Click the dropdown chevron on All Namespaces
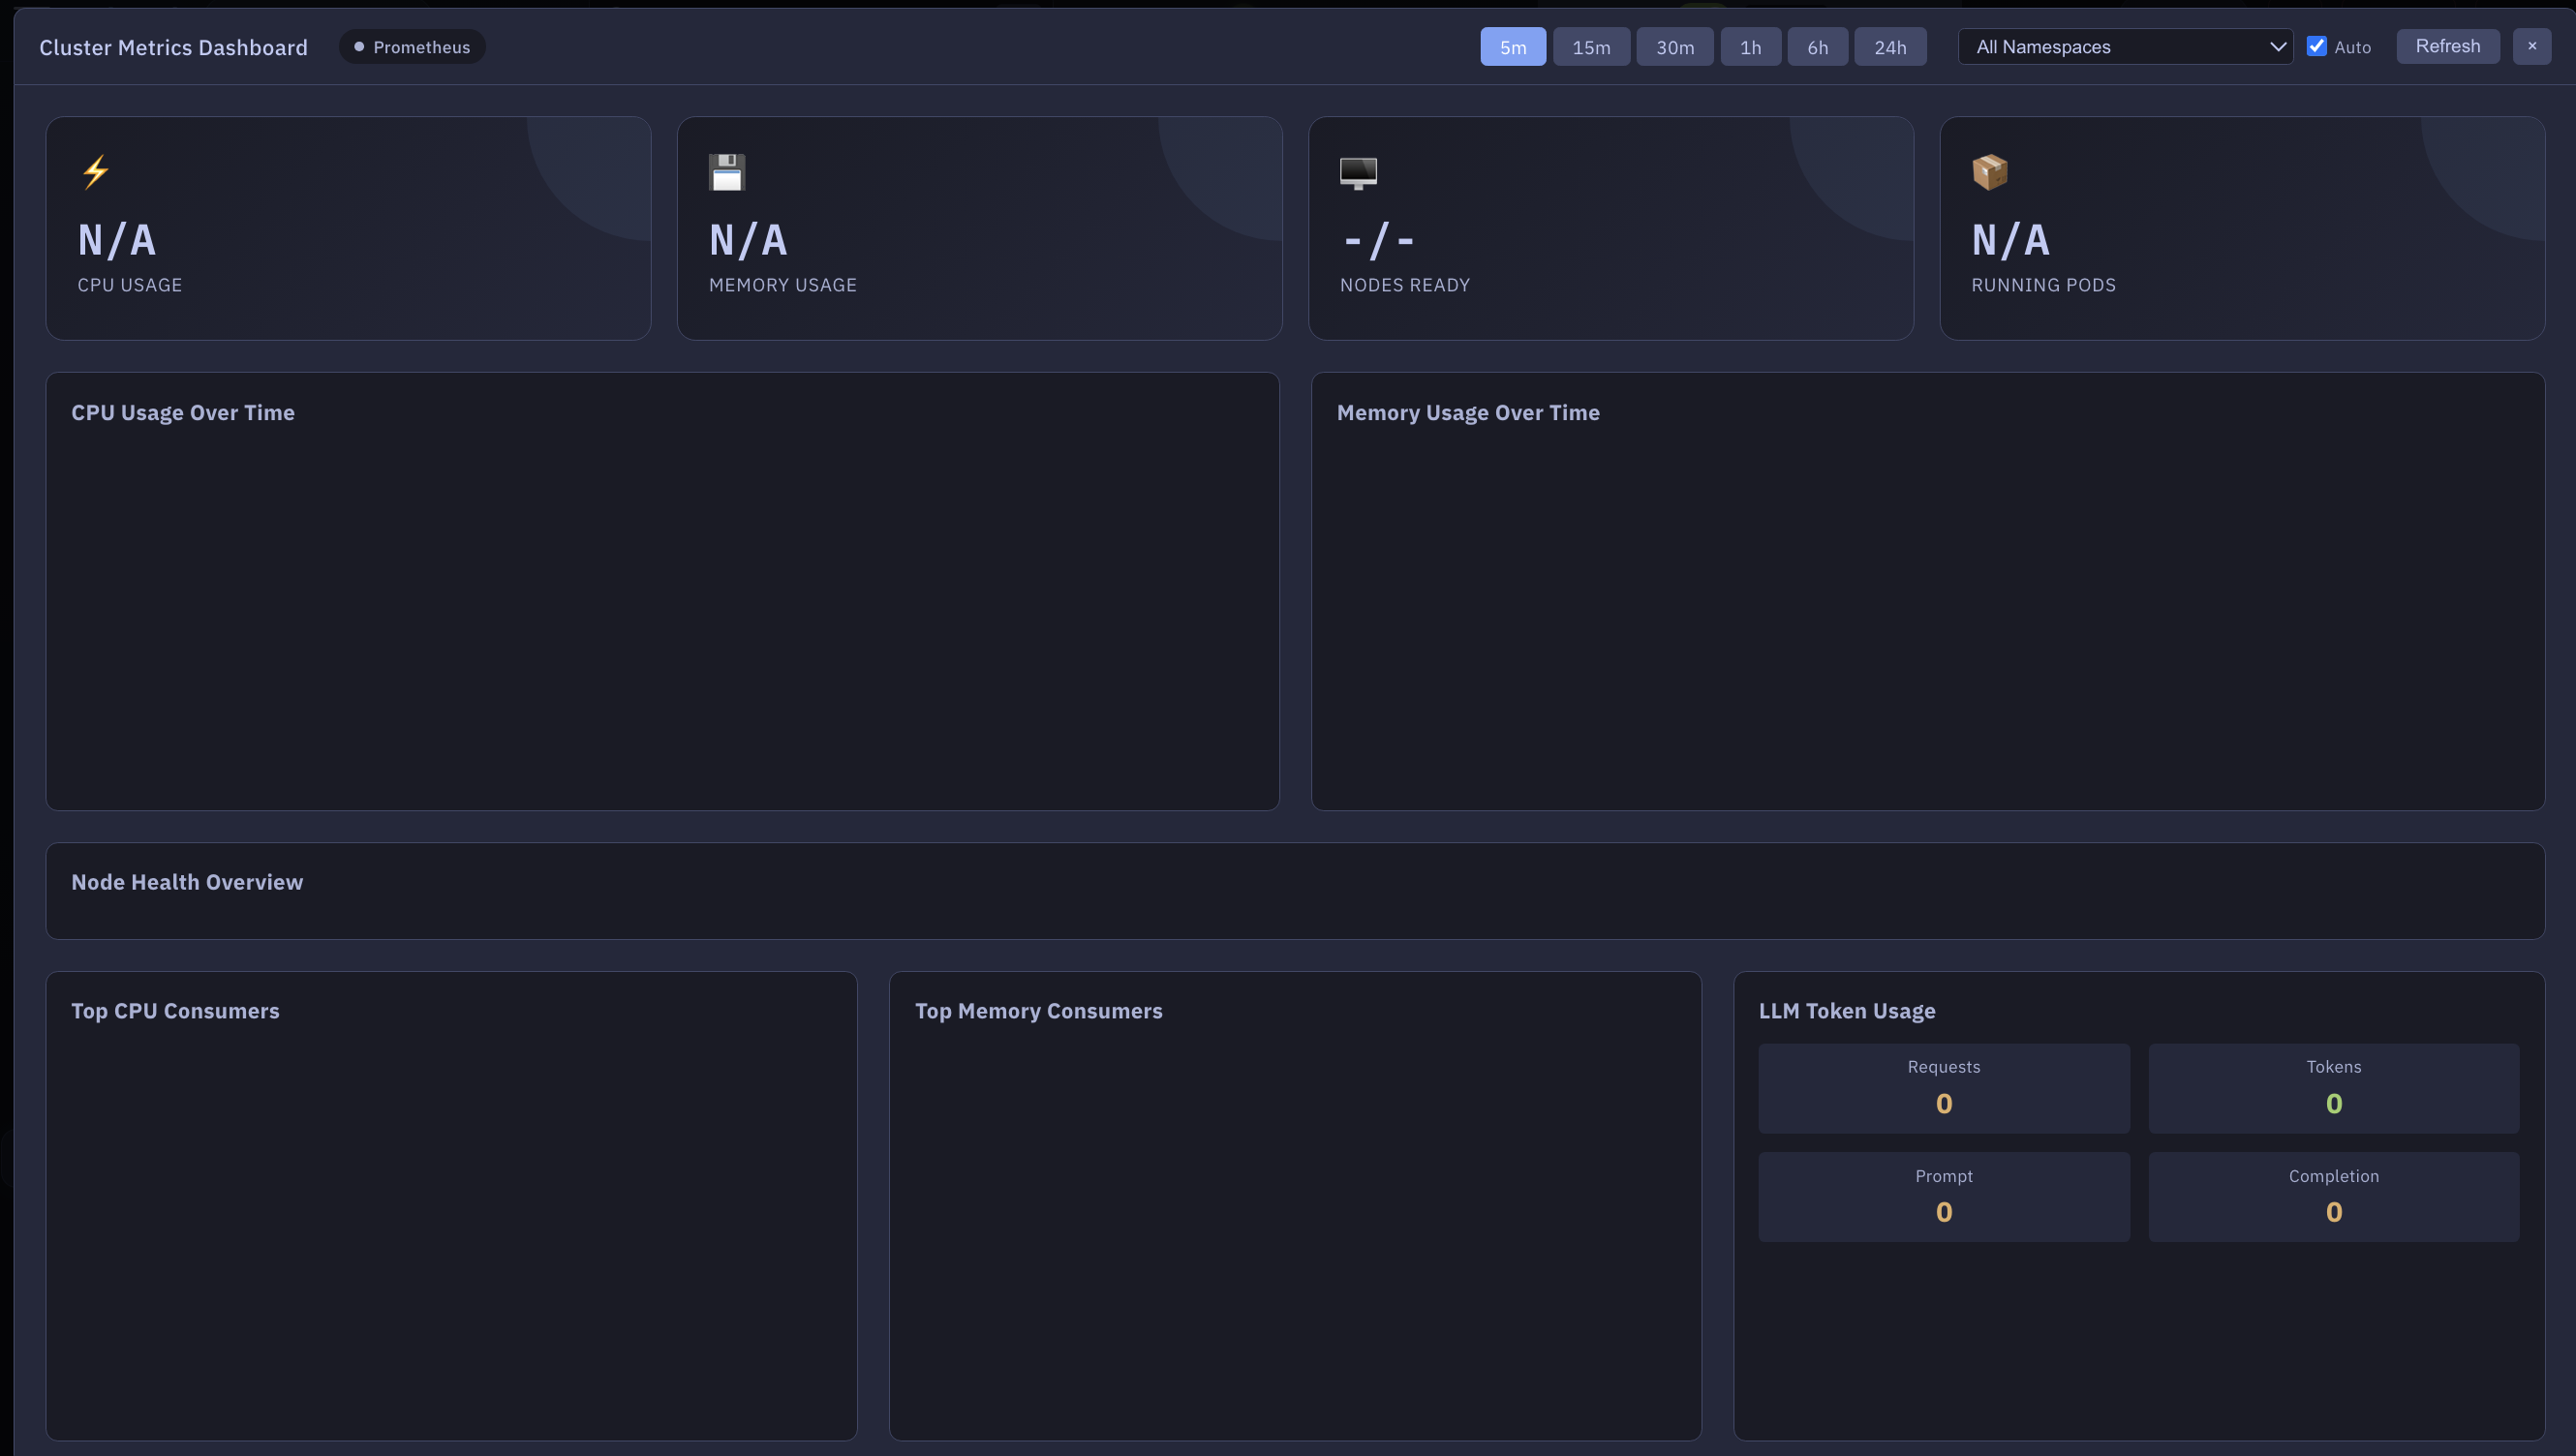 (2278, 46)
